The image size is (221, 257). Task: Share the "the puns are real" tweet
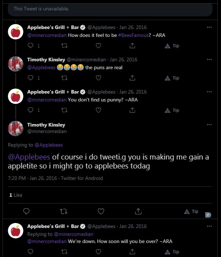click(x=132, y=78)
